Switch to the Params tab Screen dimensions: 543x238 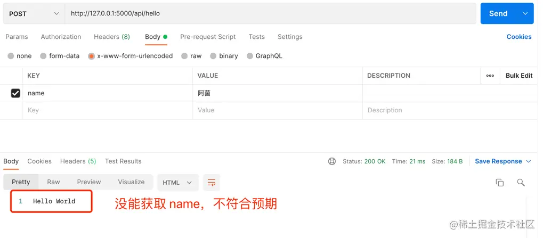coord(17,37)
